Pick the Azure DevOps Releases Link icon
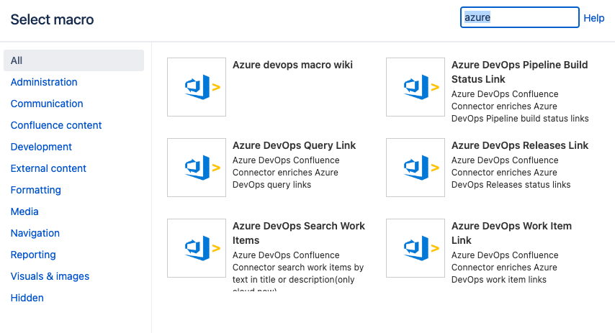615x333 pixels. point(415,168)
